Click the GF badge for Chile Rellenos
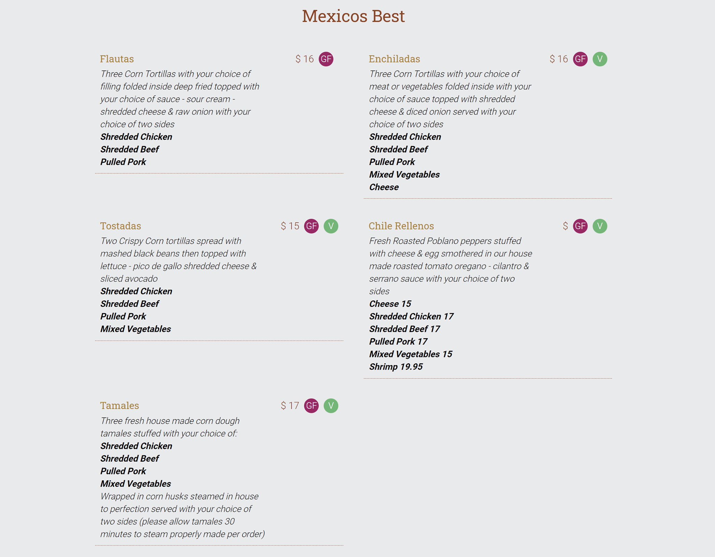The image size is (715, 557). click(x=580, y=226)
